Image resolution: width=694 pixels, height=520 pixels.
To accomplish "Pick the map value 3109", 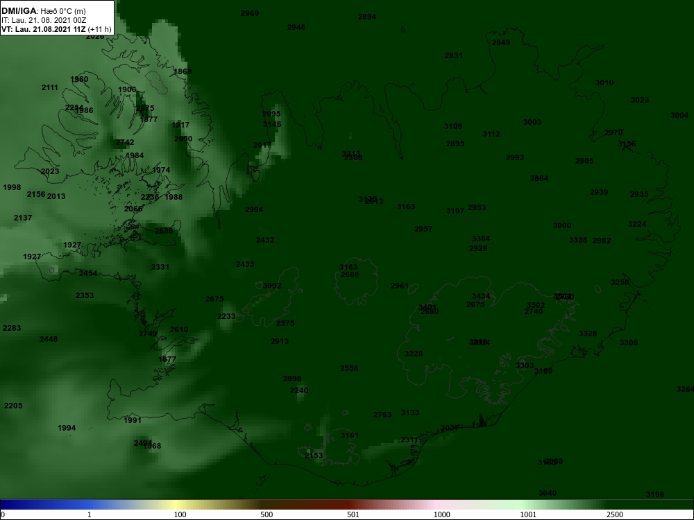I will [453, 126].
